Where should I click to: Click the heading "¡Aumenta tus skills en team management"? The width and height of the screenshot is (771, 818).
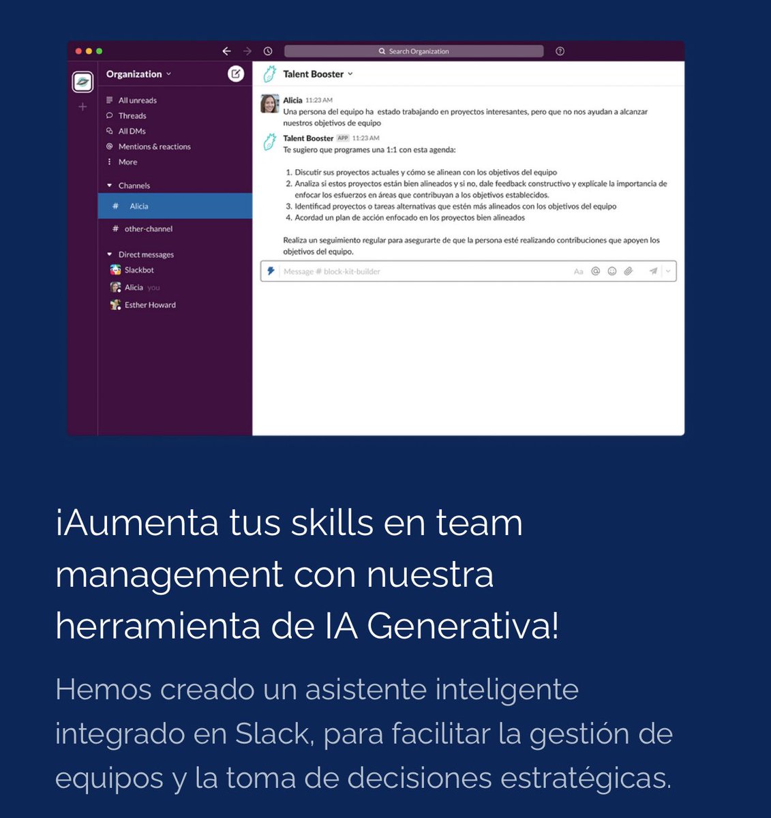(289, 548)
